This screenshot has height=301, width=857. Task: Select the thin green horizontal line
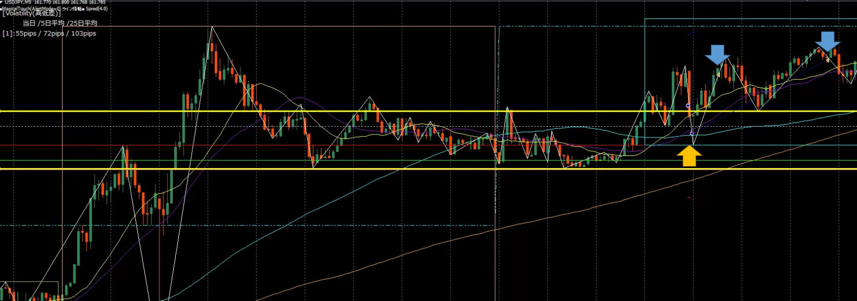click(256, 160)
